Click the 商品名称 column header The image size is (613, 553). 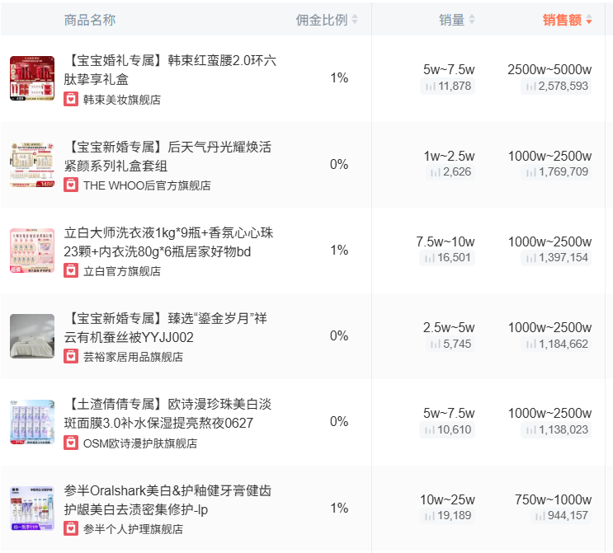coord(90,20)
